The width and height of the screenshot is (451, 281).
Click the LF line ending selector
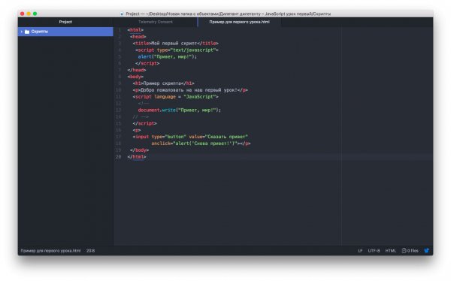(360, 250)
